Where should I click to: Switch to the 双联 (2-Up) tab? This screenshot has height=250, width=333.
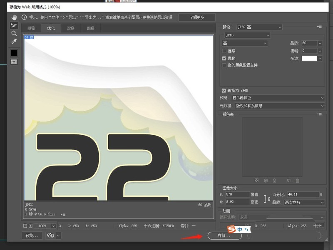[71, 28]
